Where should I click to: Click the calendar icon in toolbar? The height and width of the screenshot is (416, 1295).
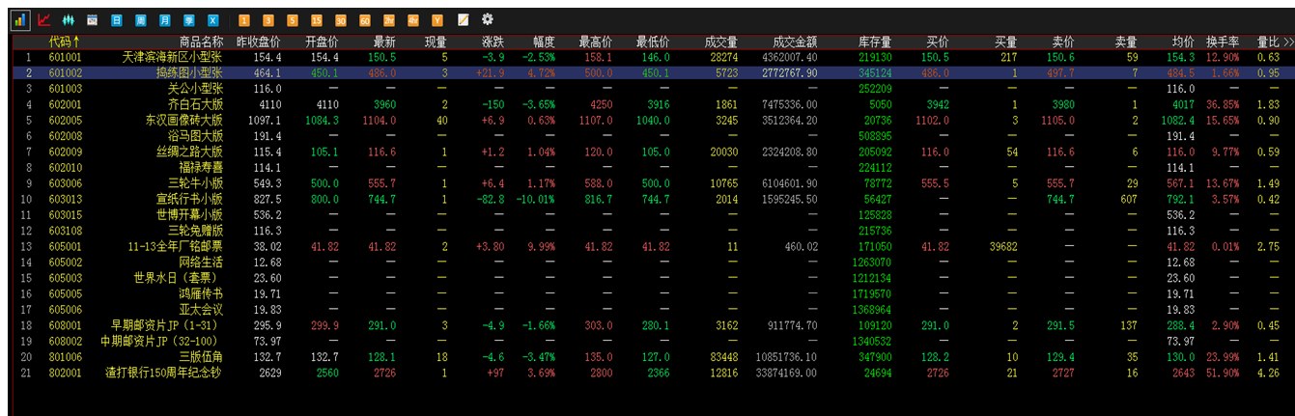click(93, 19)
